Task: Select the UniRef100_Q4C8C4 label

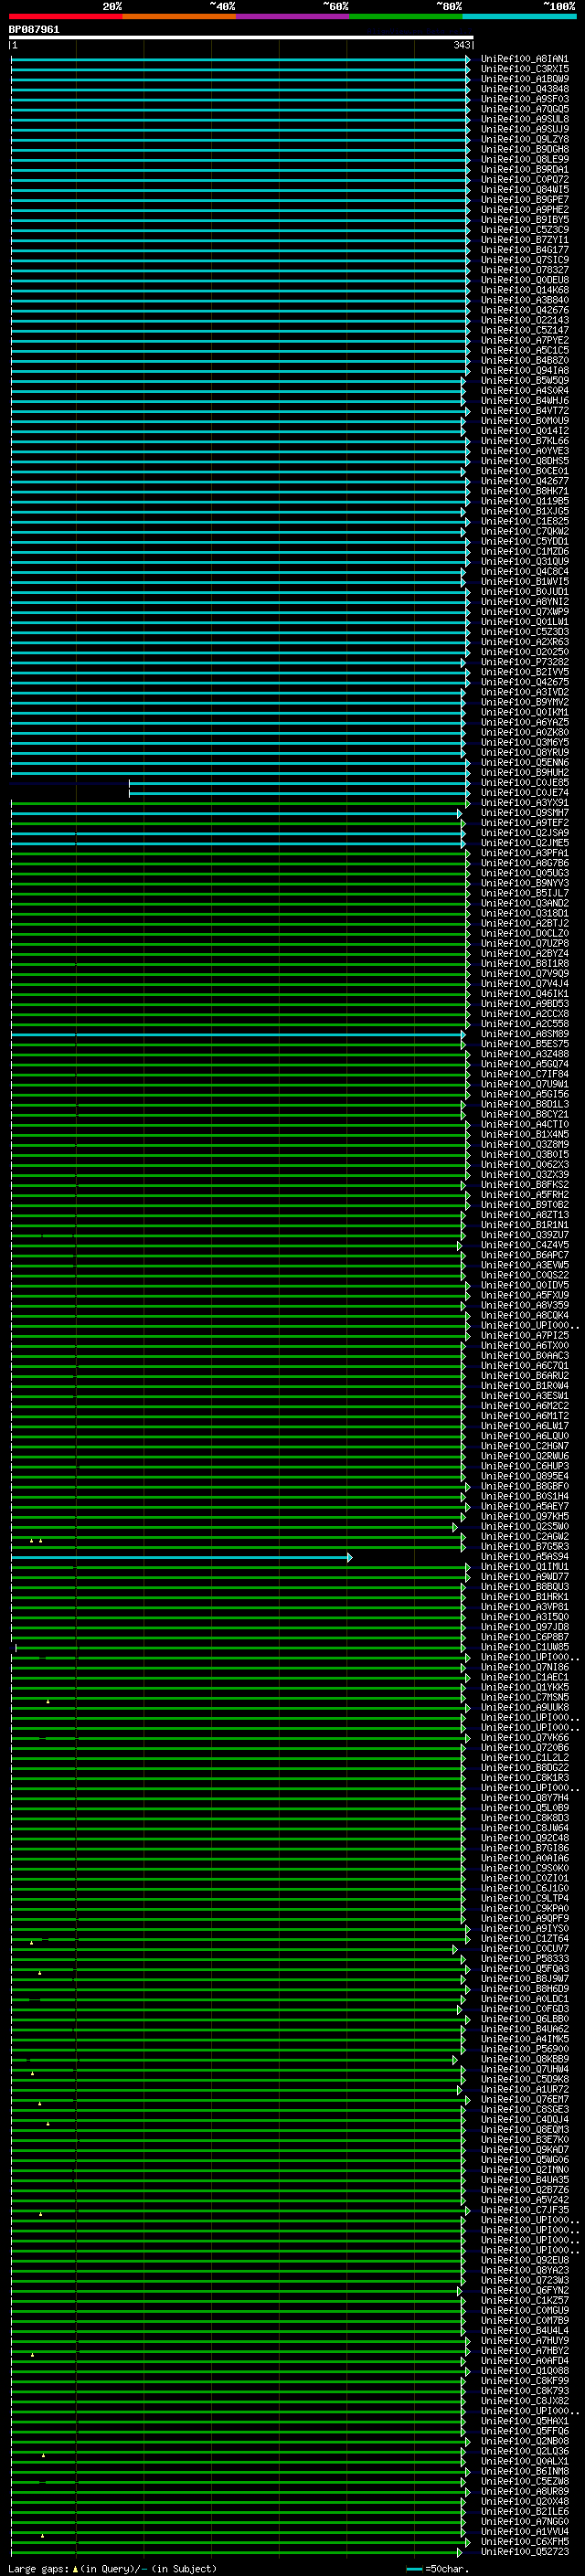Action: point(524,572)
